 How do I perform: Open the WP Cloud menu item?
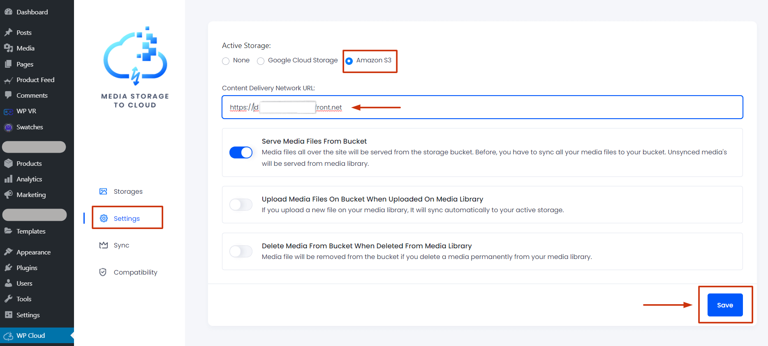pos(37,335)
